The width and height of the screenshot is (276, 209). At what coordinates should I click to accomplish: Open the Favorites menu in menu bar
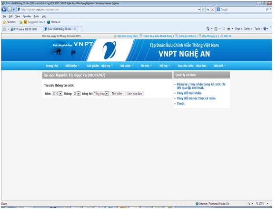pyautogui.click(x=27, y=16)
